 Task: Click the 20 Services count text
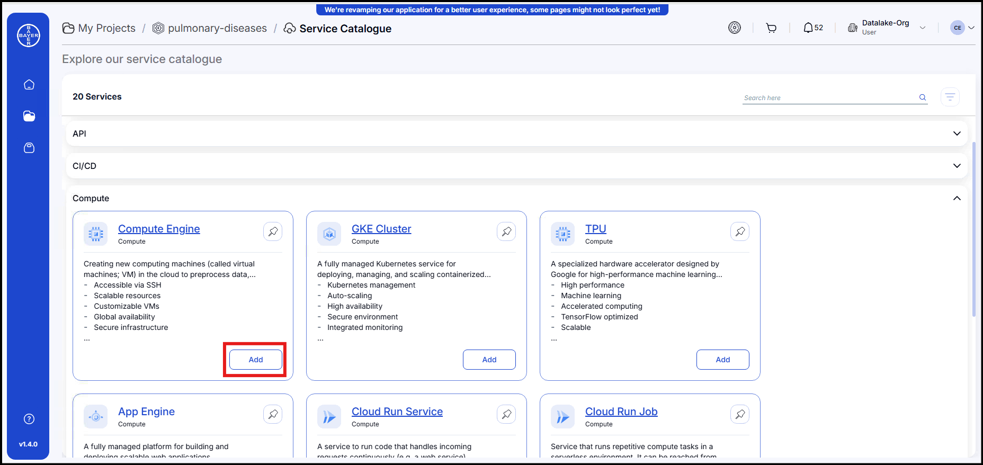coord(97,96)
